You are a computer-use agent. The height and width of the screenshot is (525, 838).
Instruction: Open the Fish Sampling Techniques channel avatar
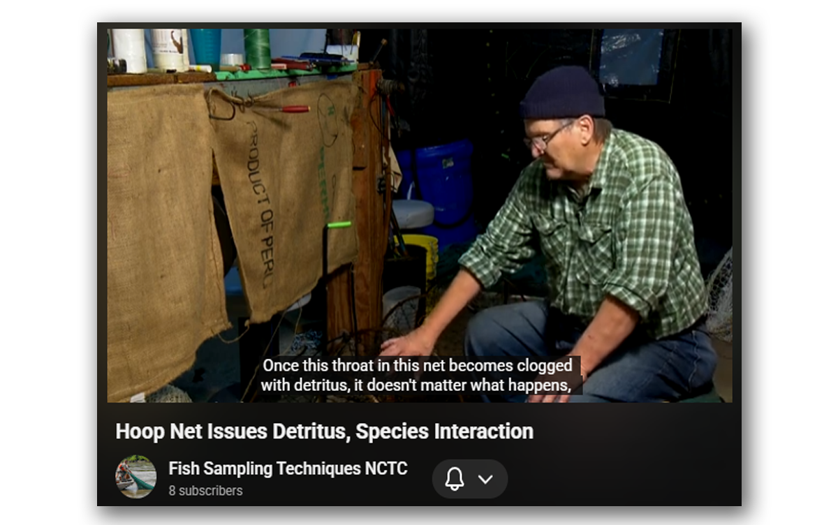click(135, 477)
